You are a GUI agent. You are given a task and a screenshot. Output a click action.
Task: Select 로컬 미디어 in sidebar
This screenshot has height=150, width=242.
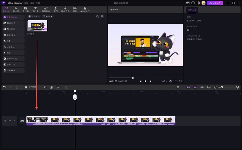[14, 17]
